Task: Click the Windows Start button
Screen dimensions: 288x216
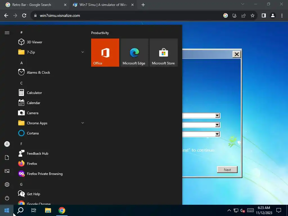Action: coord(7,210)
